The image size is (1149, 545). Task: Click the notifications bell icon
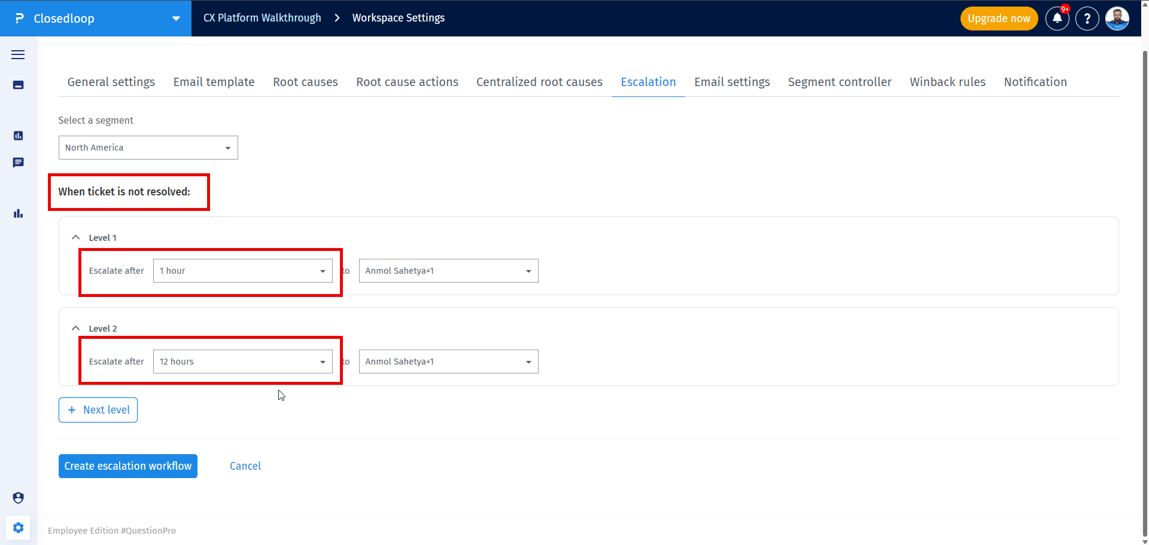[1057, 19]
